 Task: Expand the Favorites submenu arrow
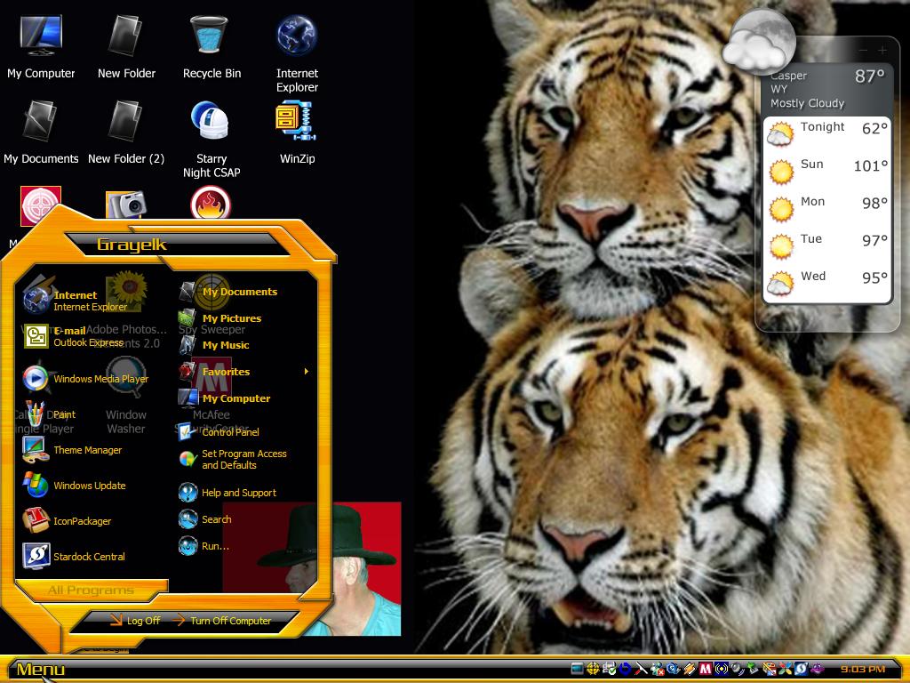click(307, 371)
